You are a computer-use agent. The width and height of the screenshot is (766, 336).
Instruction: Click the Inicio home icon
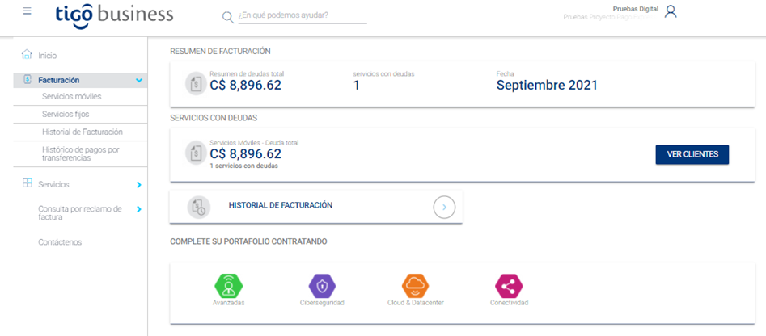click(27, 55)
